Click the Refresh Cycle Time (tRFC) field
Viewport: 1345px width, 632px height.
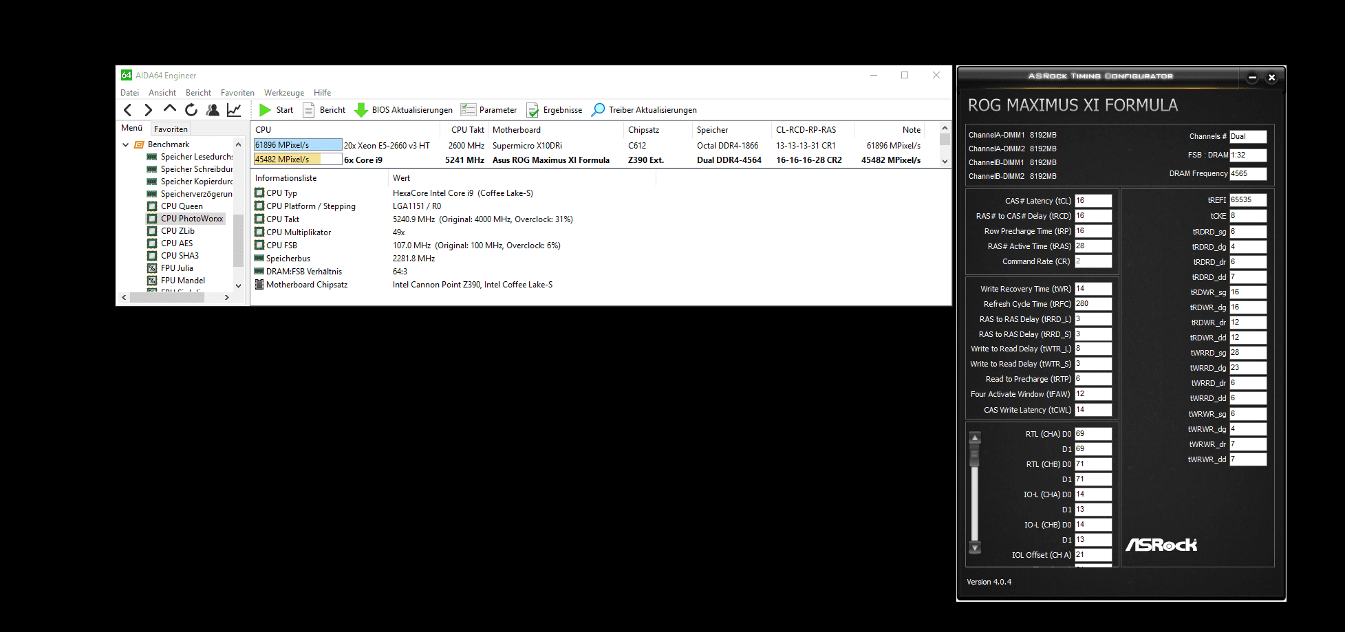coord(1093,303)
